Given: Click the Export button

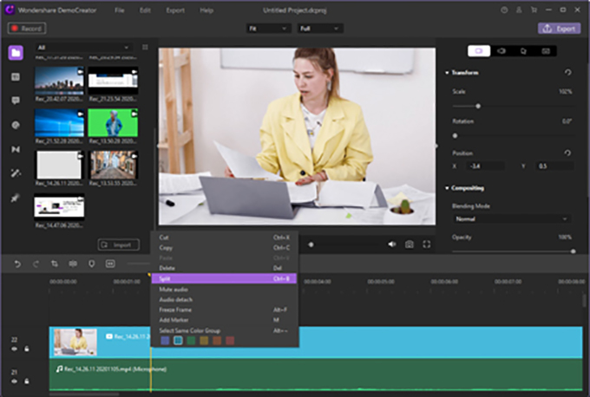Looking at the screenshot, I should pos(560,29).
